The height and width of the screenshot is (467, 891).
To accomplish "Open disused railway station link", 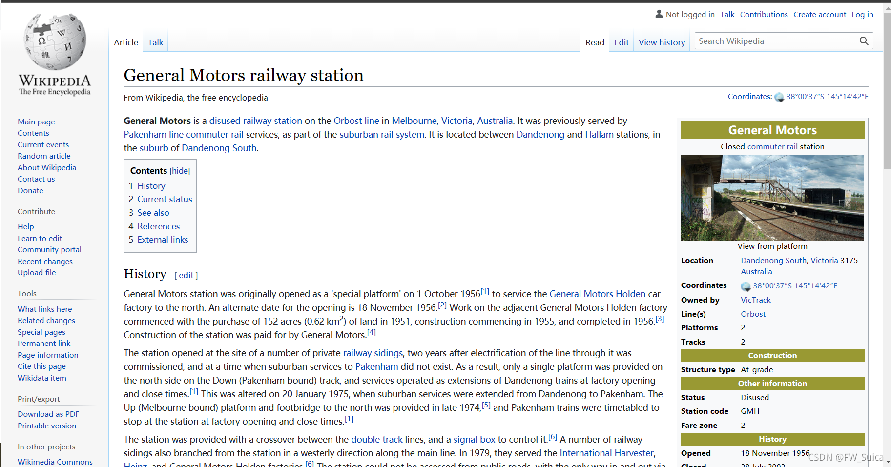I will coord(256,121).
